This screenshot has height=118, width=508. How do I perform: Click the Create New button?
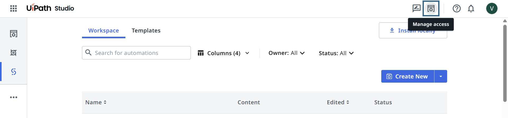407,76
